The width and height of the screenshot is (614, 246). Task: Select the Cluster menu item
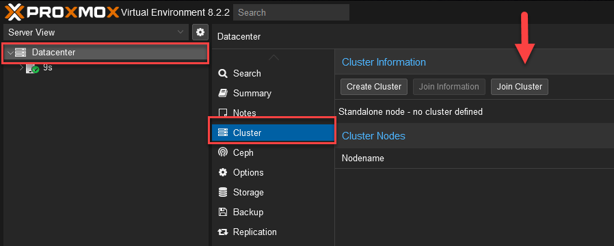point(273,133)
